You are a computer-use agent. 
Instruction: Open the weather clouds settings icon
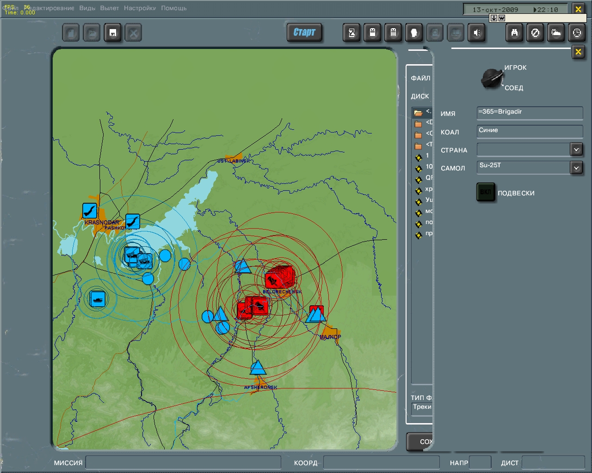tap(556, 33)
